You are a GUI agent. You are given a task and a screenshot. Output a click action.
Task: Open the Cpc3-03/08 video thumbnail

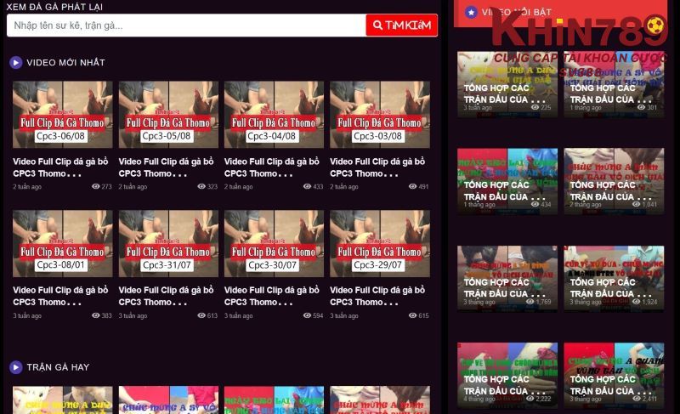(x=379, y=115)
